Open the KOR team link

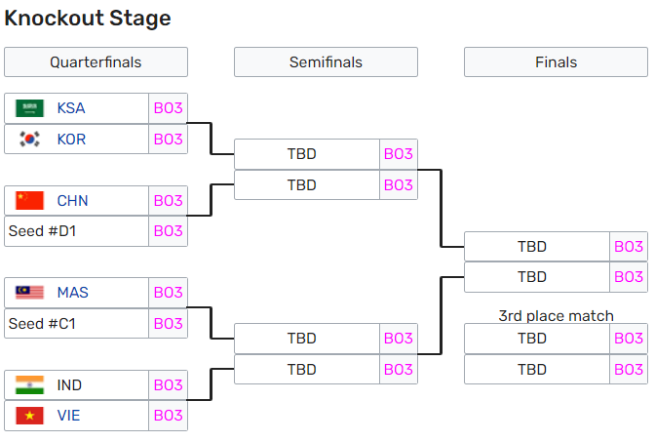pyautogui.click(x=71, y=139)
